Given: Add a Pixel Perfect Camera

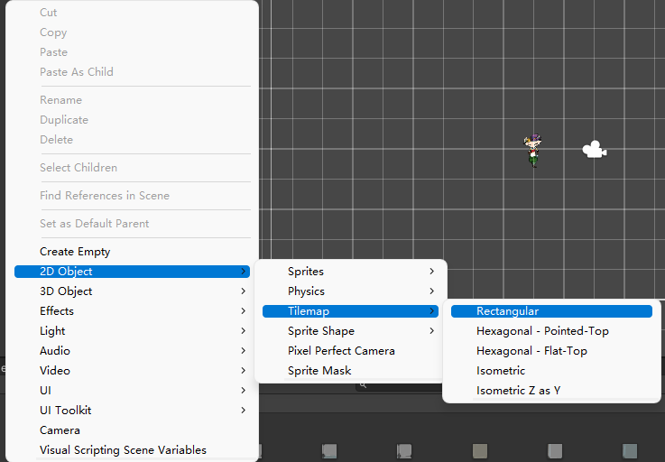Looking at the screenshot, I should 350,351.
